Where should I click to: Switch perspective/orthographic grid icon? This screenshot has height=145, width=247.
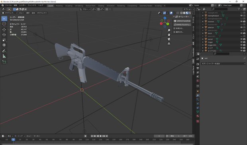point(169,43)
